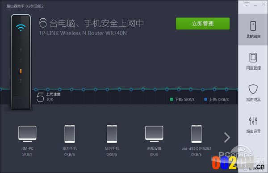Open the 路由防黑 shield tab
This screenshot has height=173, width=268.
pyautogui.click(x=253, y=93)
